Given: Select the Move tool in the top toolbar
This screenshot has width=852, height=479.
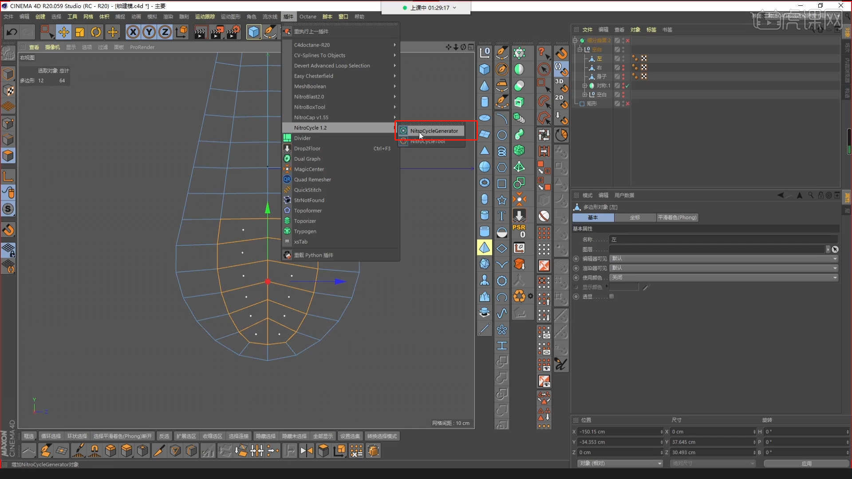Looking at the screenshot, I should (x=64, y=32).
